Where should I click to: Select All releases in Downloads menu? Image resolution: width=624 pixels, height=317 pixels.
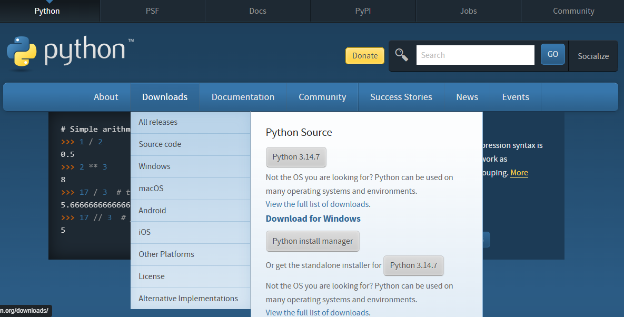click(190, 123)
